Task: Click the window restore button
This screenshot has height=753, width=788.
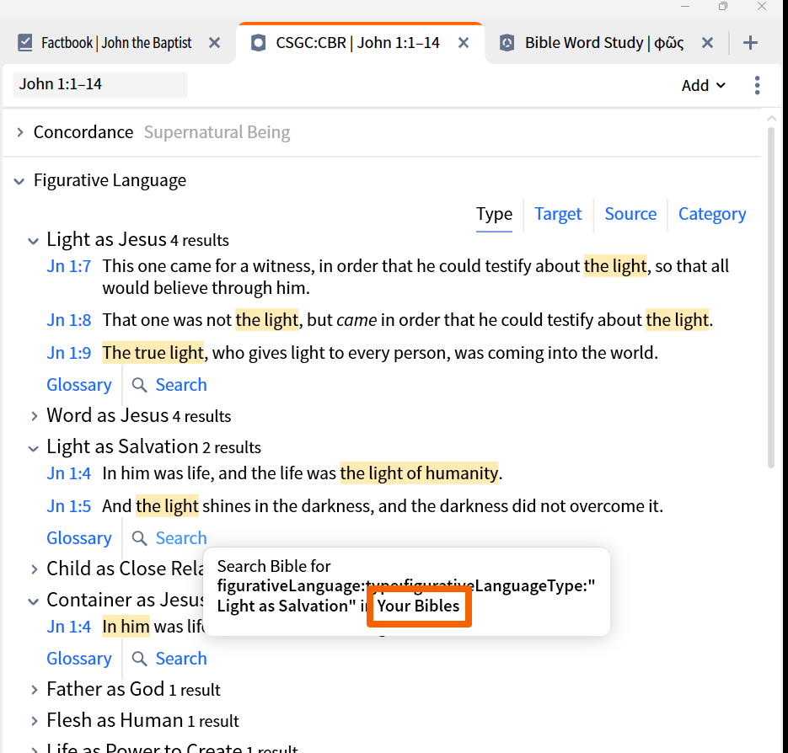Action: point(722,7)
